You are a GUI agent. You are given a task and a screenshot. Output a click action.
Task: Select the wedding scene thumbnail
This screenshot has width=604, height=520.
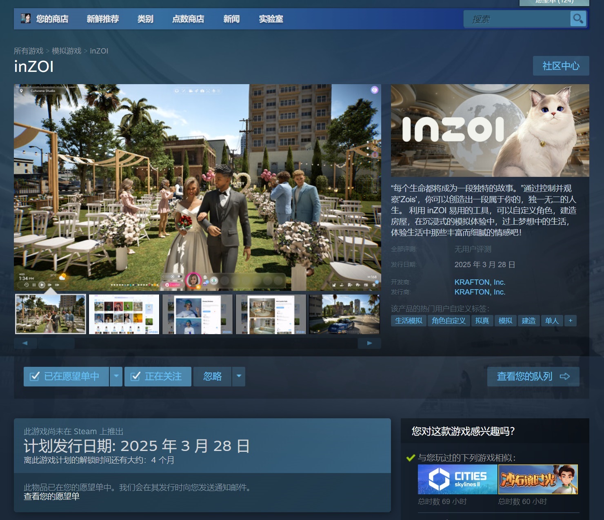pyautogui.click(x=51, y=314)
